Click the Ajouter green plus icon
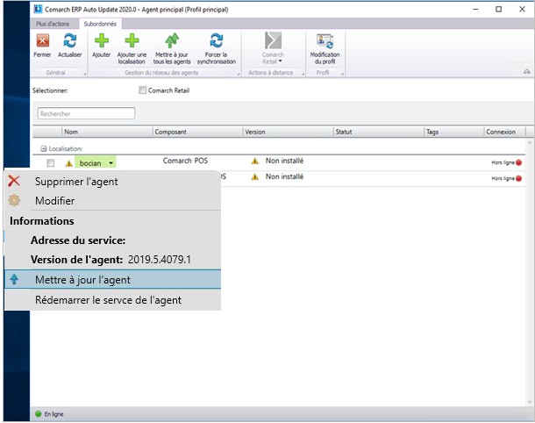Screen dimensions: 535x423 102,41
